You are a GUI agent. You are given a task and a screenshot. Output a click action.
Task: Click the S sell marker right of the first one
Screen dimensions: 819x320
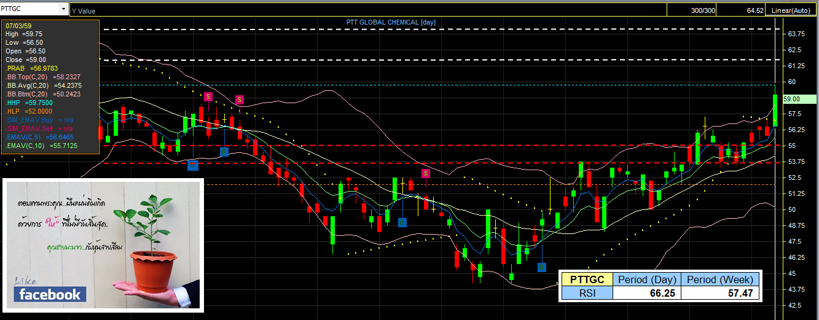[240, 100]
